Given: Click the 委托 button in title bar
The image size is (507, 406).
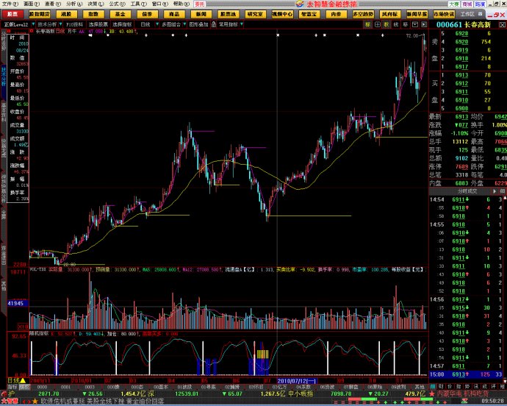Looking at the screenshot, I should (199, 4).
